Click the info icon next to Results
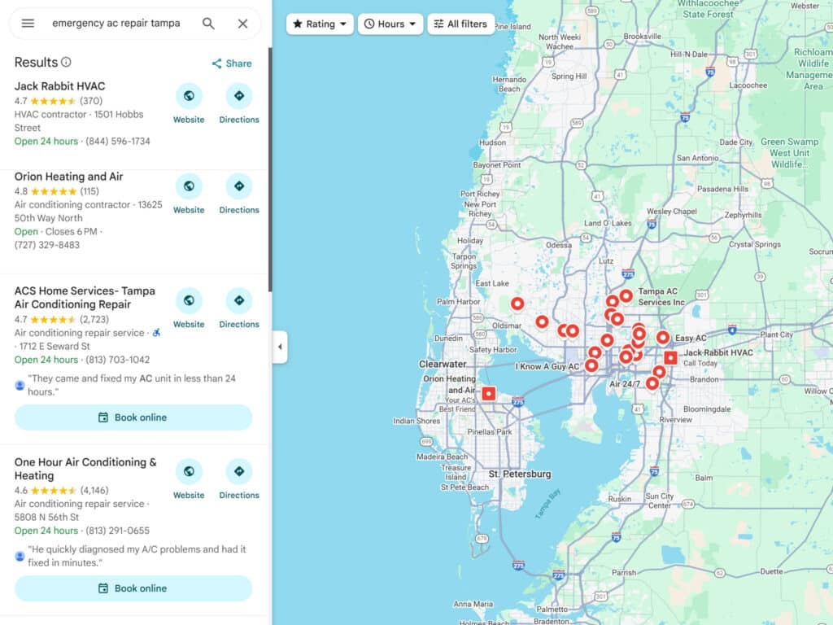This screenshot has width=833, height=625. pyautogui.click(x=67, y=63)
